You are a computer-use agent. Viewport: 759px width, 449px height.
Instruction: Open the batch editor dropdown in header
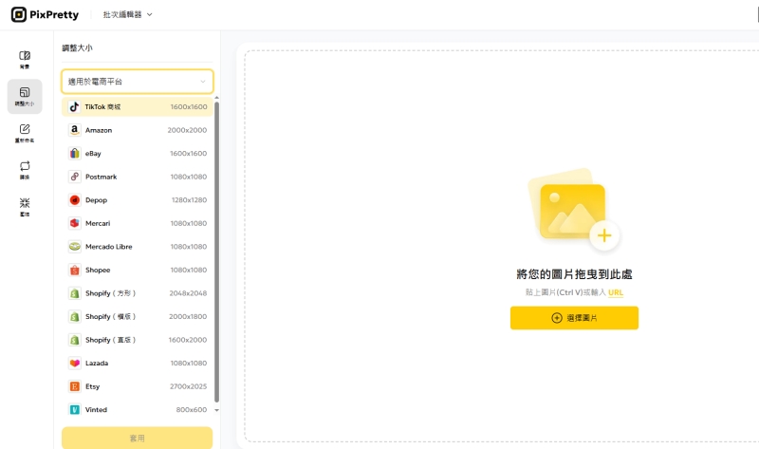tap(127, 14)
